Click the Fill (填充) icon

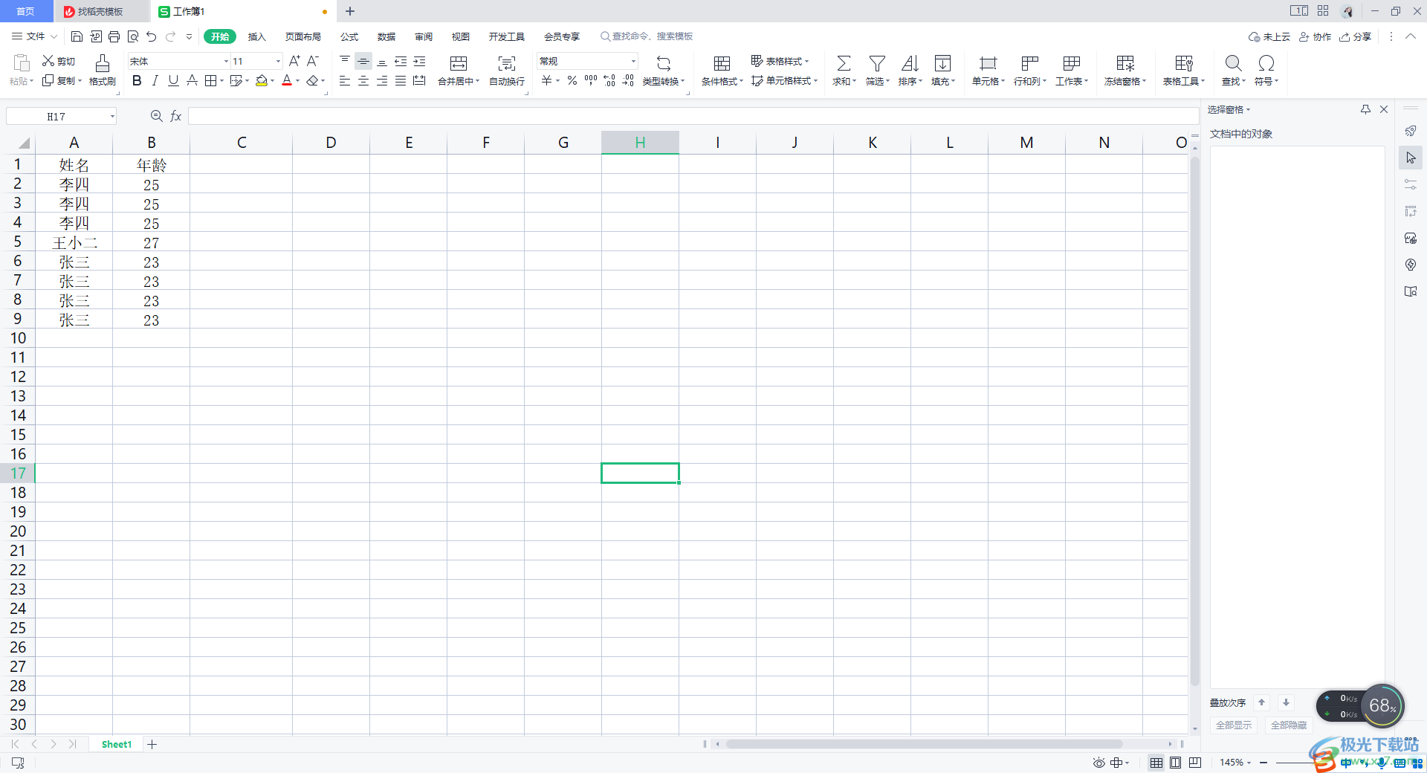point(942,63)
